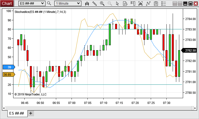Select the cursor pointer tool
This screenshot has width=199, height=119.
tap(118, 3)
